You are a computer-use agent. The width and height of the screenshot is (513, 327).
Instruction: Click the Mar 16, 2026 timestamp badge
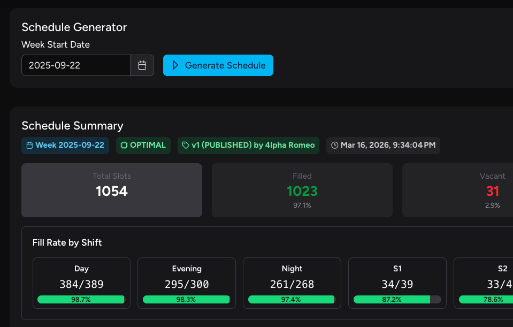pyautogui.click(x=383, y=146)
